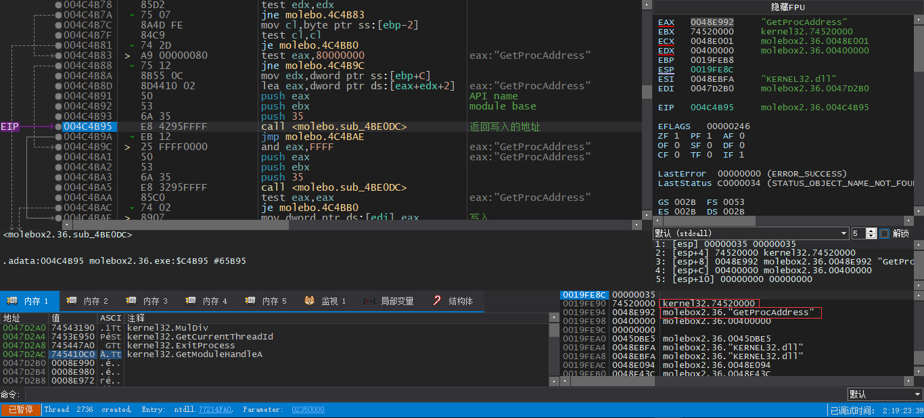Check the 解锁 checkbox in the arguments panel
Viewport: 924px width, 418px height.
(885, 233)
